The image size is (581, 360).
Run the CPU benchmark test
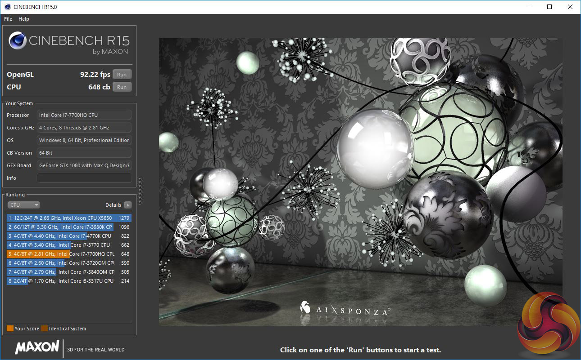click(122, 87)
